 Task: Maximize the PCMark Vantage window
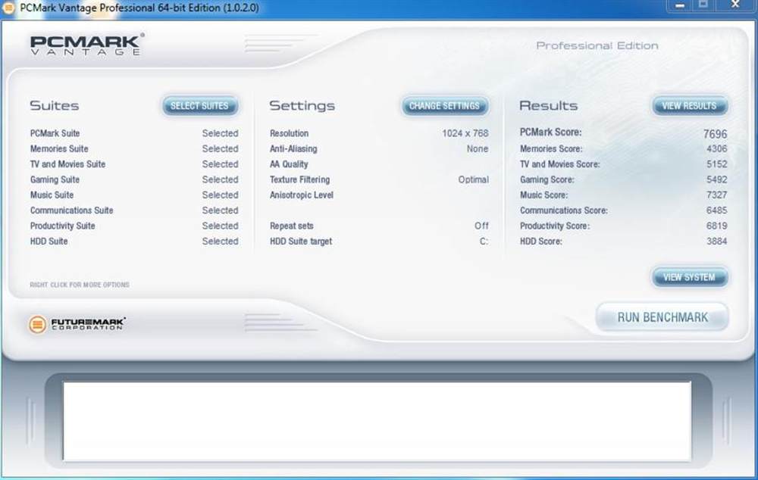pos(703,5)
